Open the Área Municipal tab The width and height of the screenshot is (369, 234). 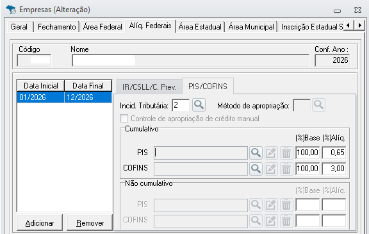[251, 26]
